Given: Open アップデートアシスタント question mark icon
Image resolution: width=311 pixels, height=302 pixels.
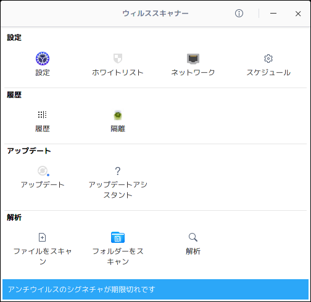Looking at the screenshot, I should (x=118, y=171).
